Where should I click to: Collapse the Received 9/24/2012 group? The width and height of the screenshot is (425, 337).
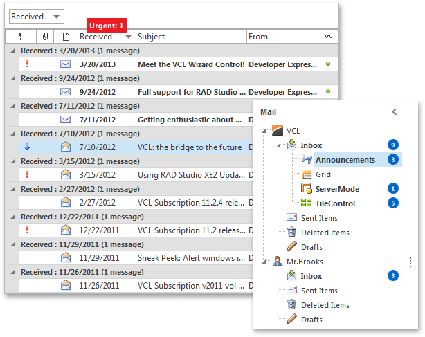click(12, 78)
